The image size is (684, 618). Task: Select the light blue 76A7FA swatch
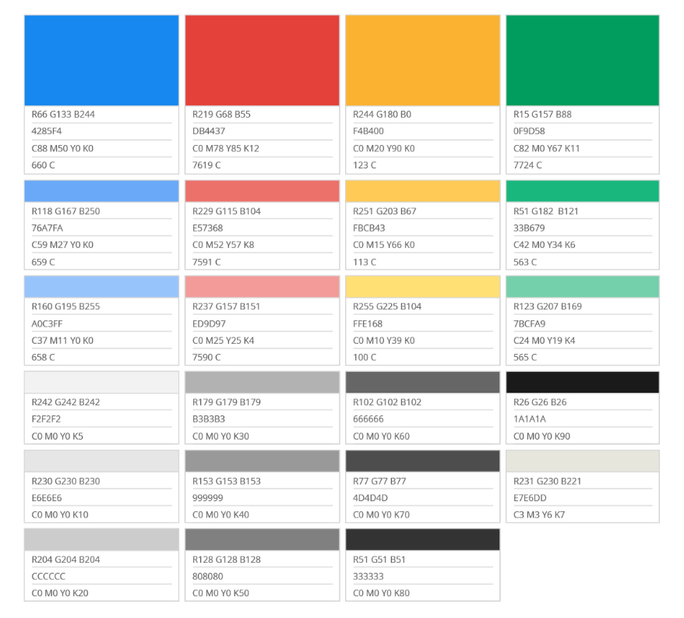(101, 191)
